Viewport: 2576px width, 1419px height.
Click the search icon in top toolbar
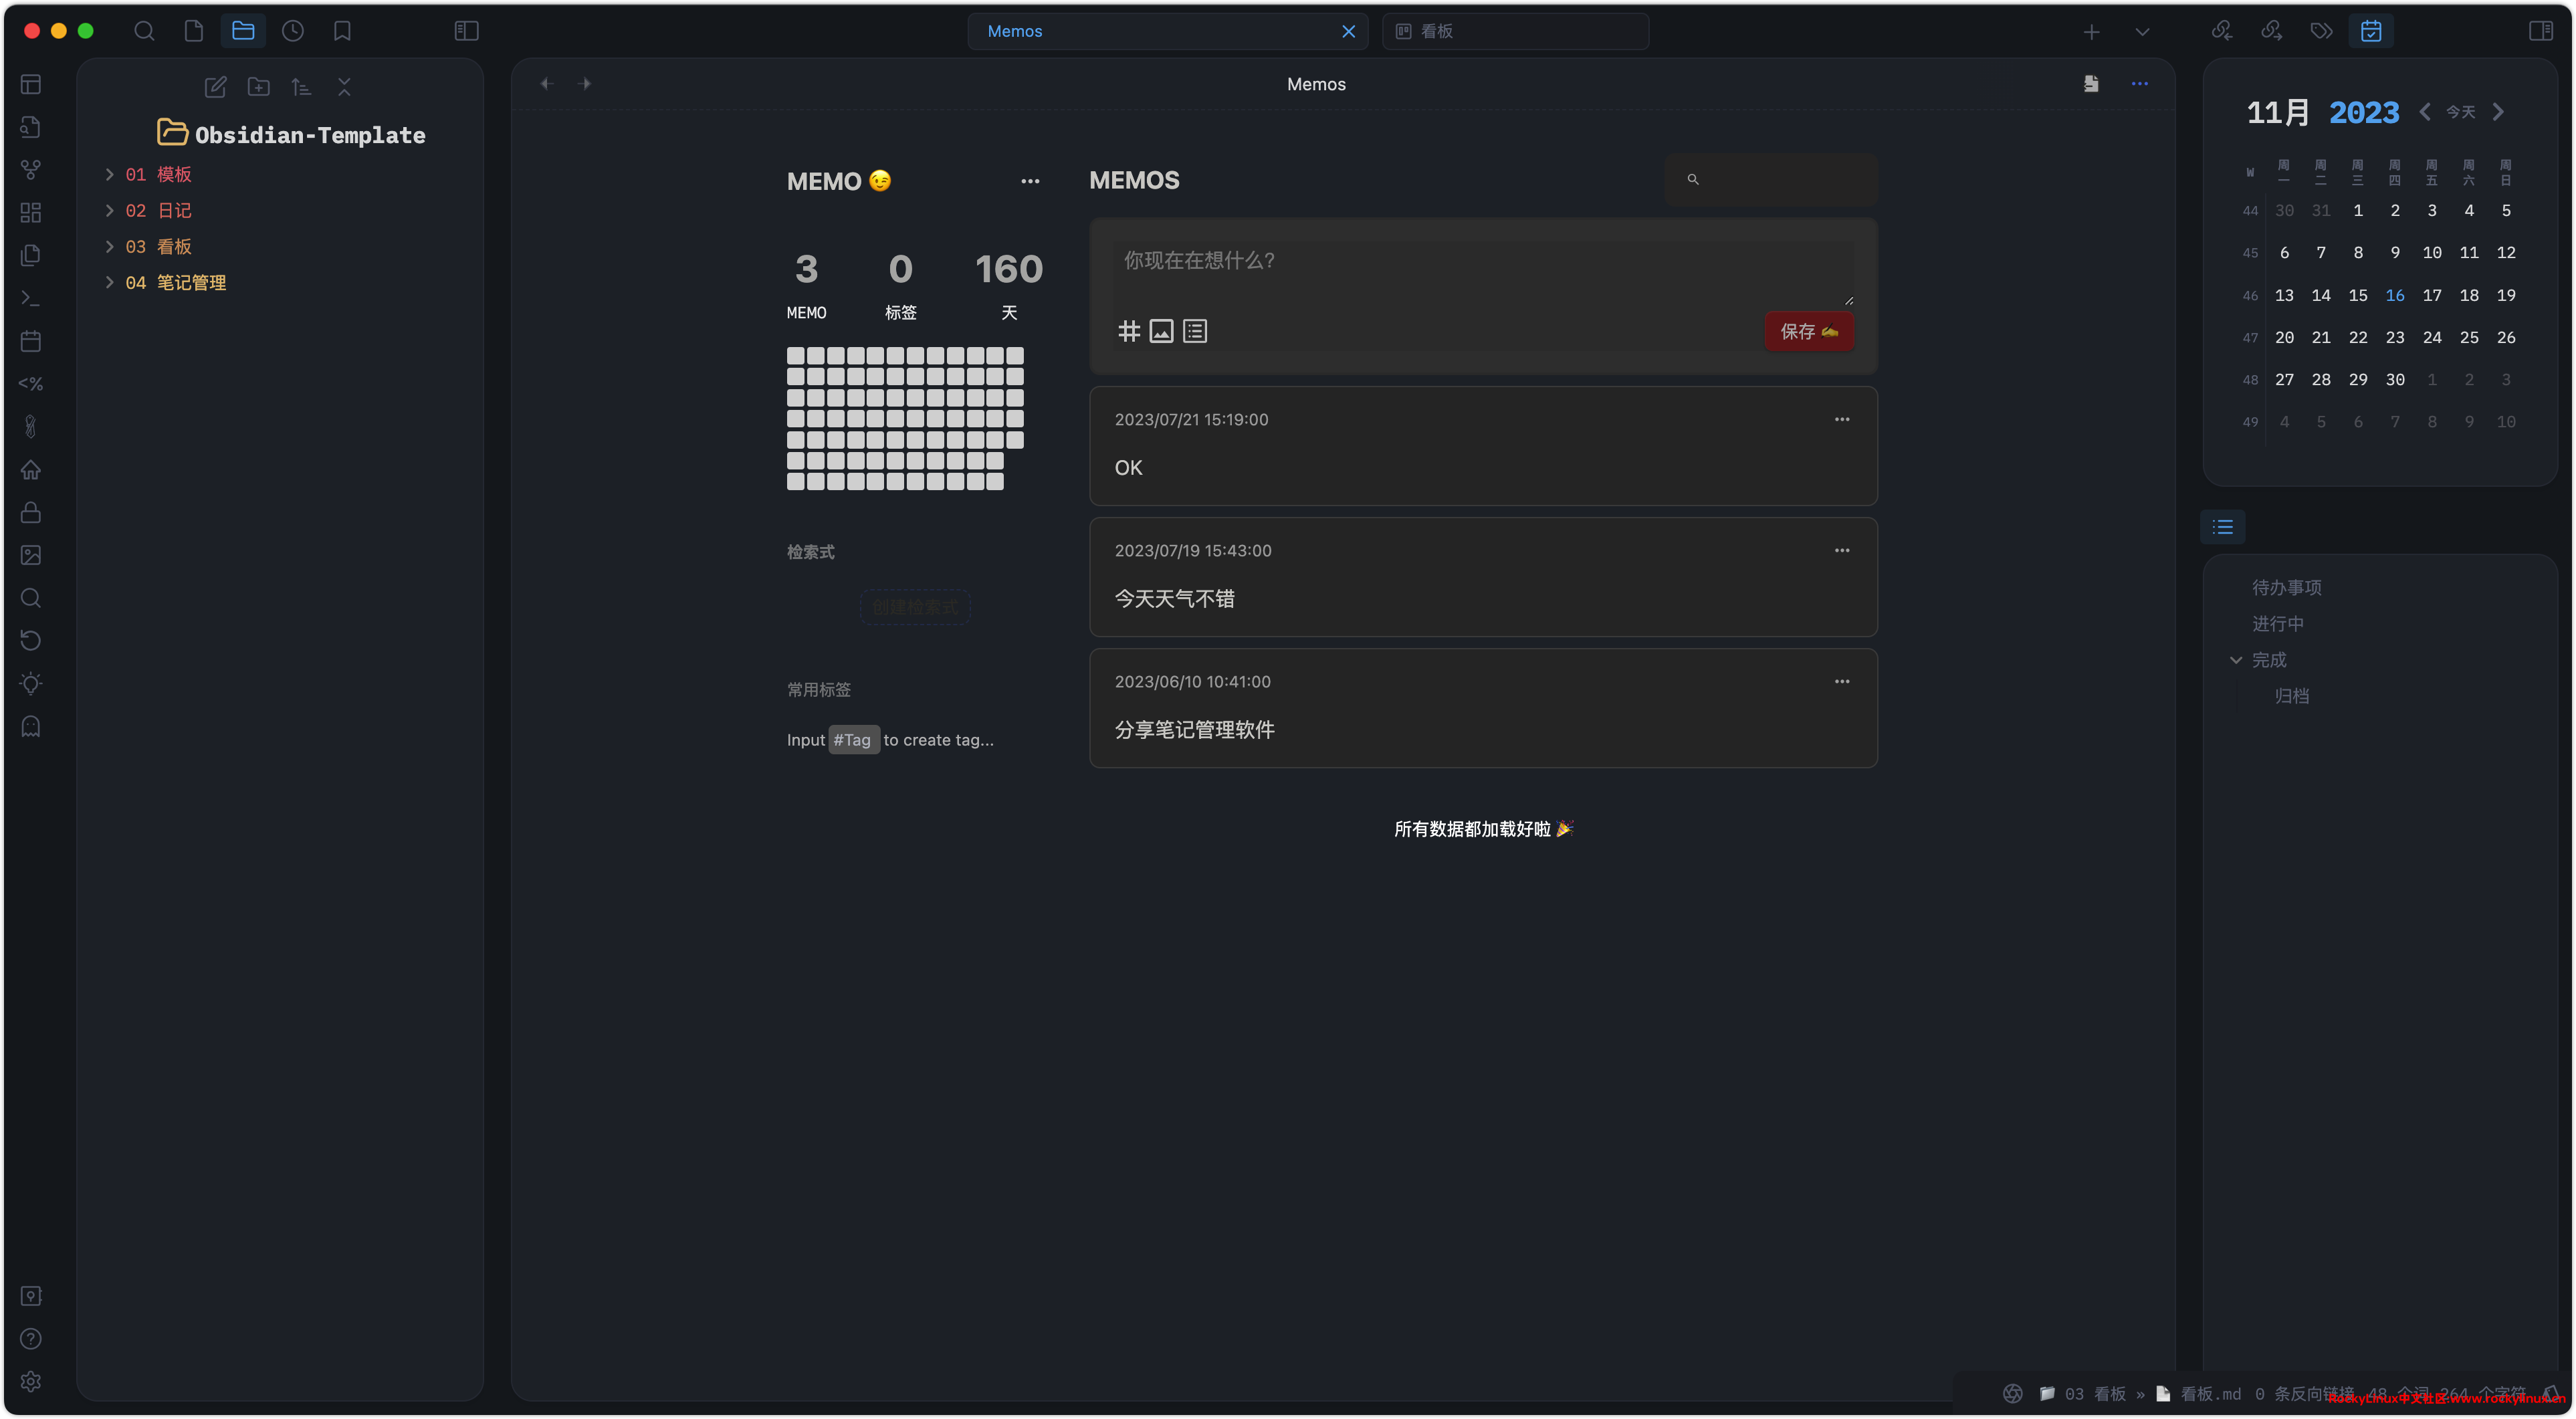click(144, 31)
